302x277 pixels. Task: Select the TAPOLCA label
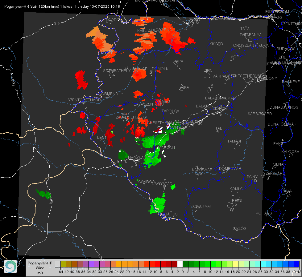coord(170,111)
